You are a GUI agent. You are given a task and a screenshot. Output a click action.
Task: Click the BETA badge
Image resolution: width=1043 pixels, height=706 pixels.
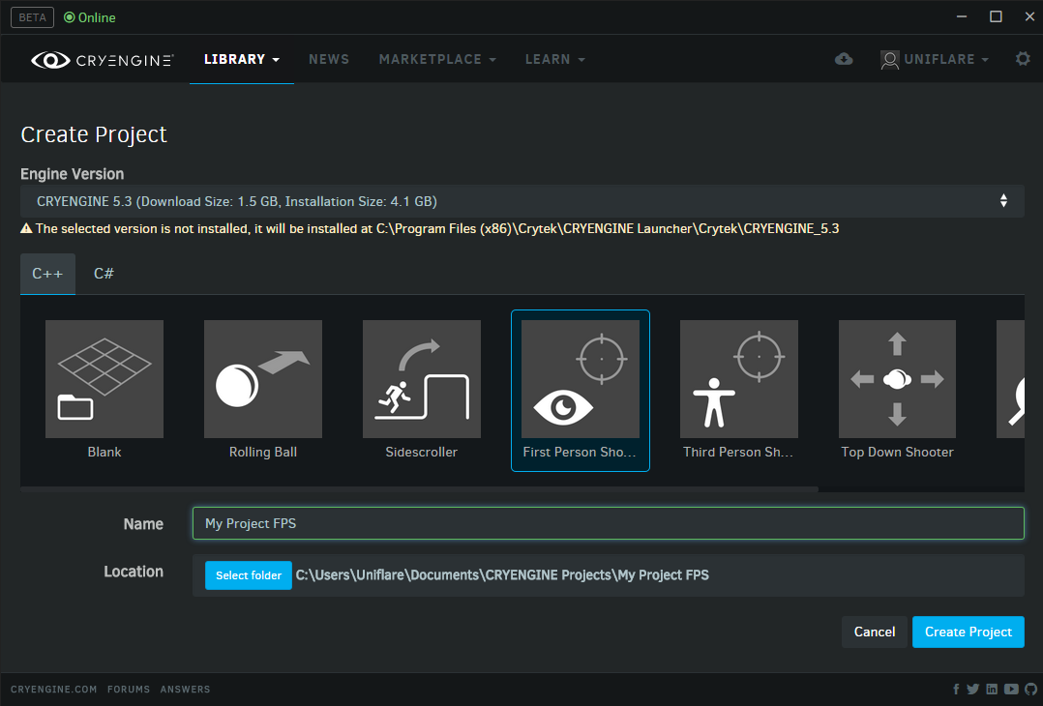tap(32, 17)
